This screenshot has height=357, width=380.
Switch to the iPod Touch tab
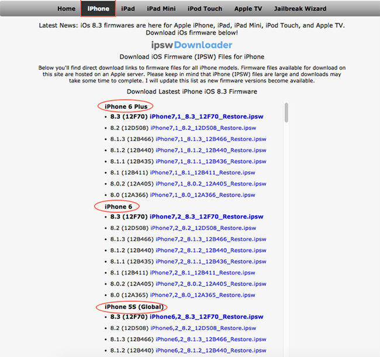[205, 9]
